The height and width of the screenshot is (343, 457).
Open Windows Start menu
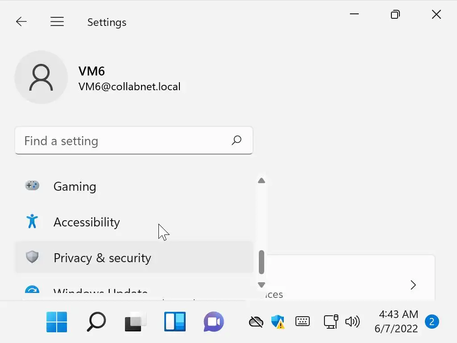(x=57, y=322)
